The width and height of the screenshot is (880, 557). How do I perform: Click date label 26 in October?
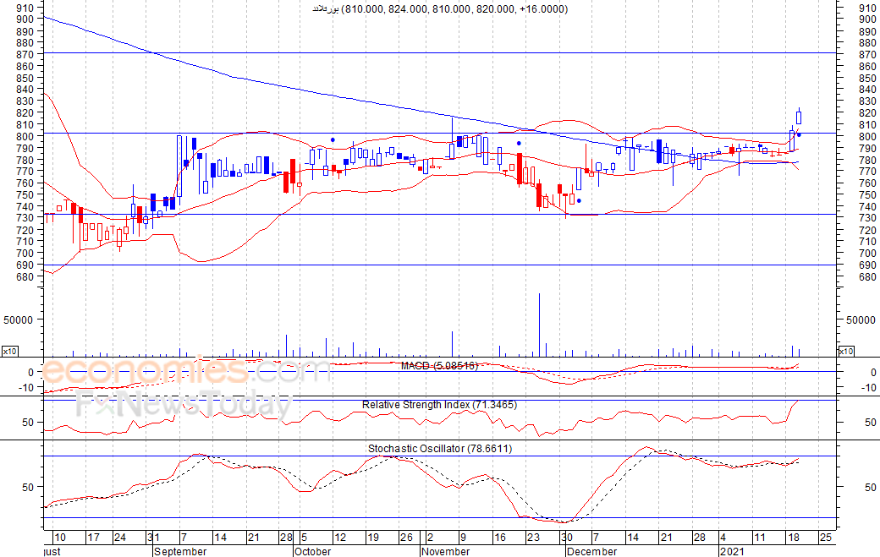coord(406,538)
